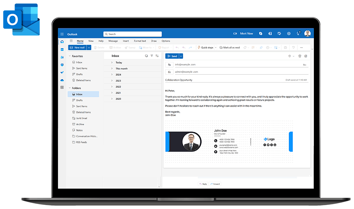Click the Archive toolbar button
The width and height of the screenshot is (354, 209).
(x=115, y=48)
